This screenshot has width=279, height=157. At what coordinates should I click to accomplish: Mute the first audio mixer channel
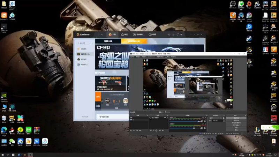[202, 121]
